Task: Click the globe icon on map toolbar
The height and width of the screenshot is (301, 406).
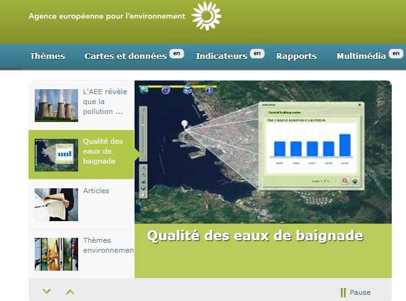Action: coord(144,90)
